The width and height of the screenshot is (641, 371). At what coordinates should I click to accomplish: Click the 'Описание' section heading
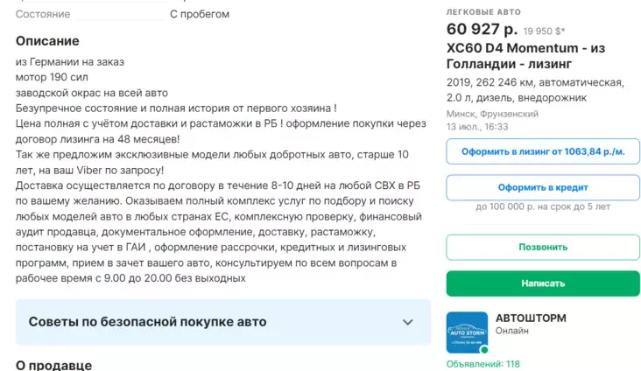(47, 41)
